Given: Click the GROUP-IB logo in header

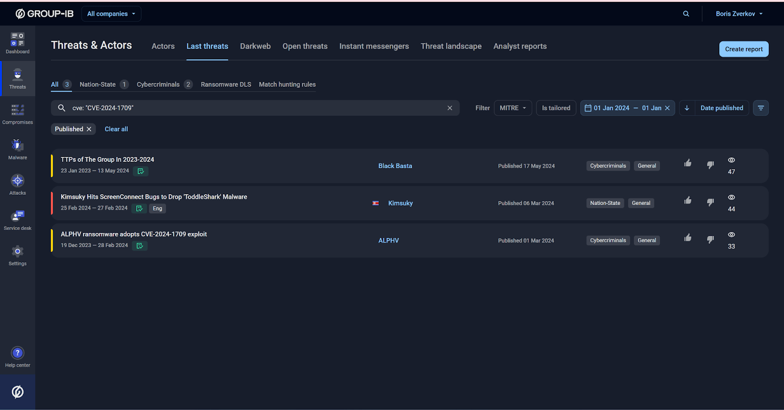Looking at the screenshot, I should coord(45,14).
